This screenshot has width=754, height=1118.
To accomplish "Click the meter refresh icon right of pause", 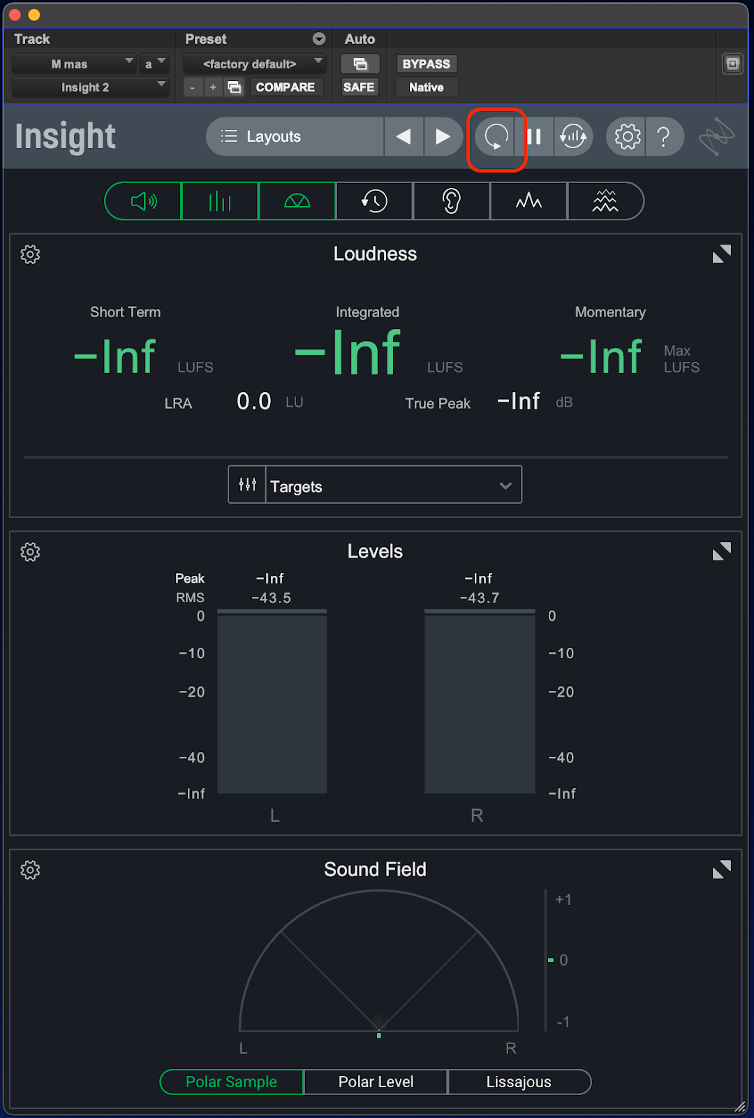I will (574, 137).
